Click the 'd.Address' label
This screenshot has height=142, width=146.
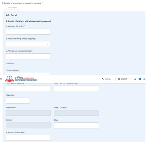coord(10,63)
